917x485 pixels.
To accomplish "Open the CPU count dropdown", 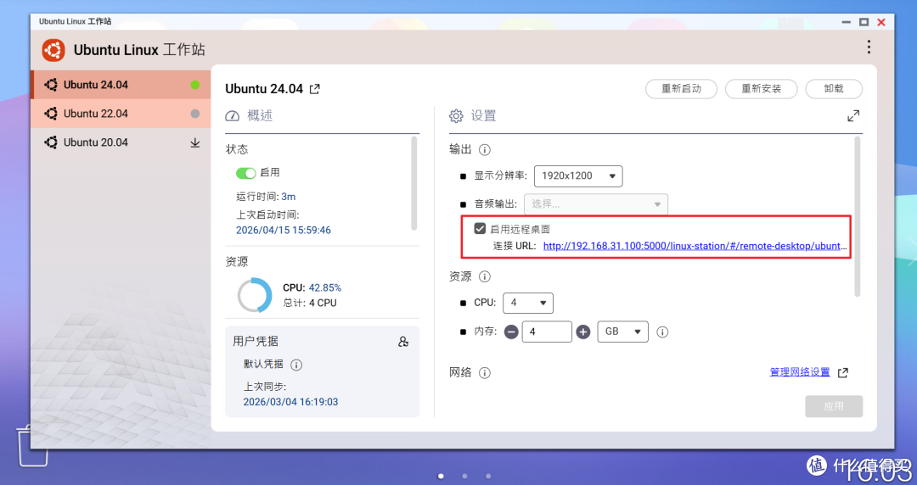I will 528,303.
